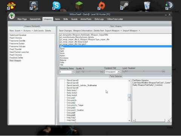Open the Minecraft desktop icon
Screen dimensions: 181x136
(x=79, y=6)
